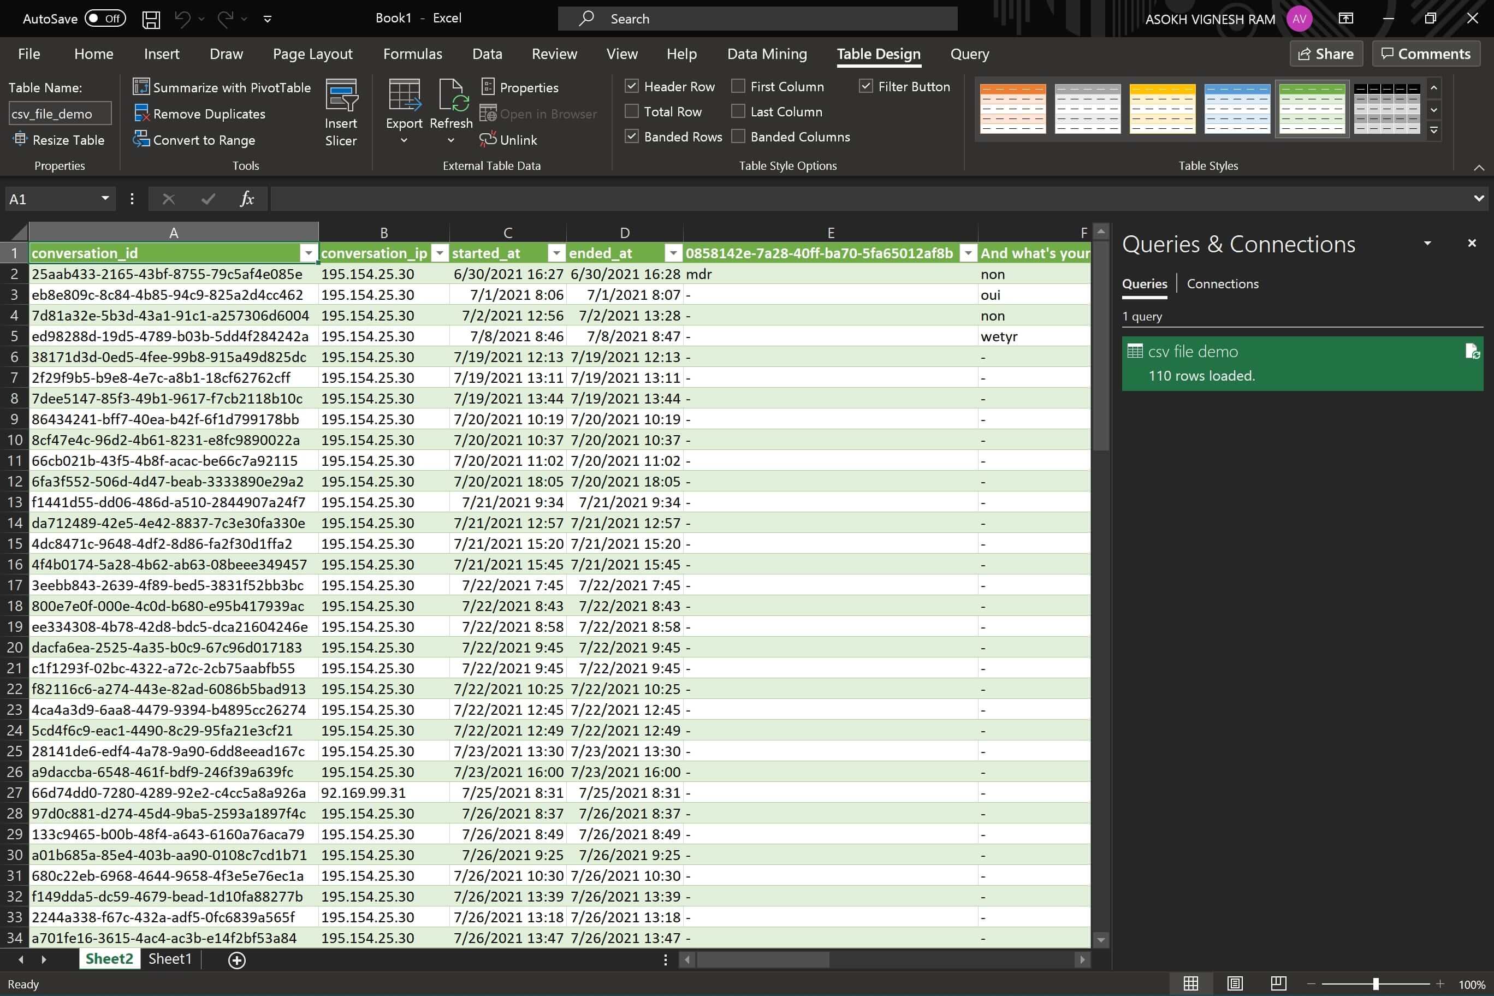This screenshot has width=1494, height=996.
Task: Select the orange table style
Action: click(1012, 109)
